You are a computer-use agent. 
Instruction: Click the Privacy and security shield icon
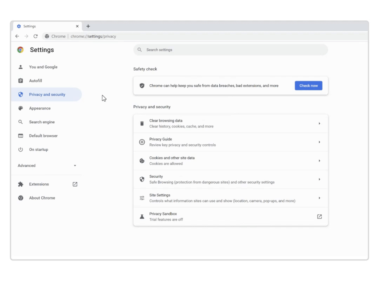pos(21,94)
